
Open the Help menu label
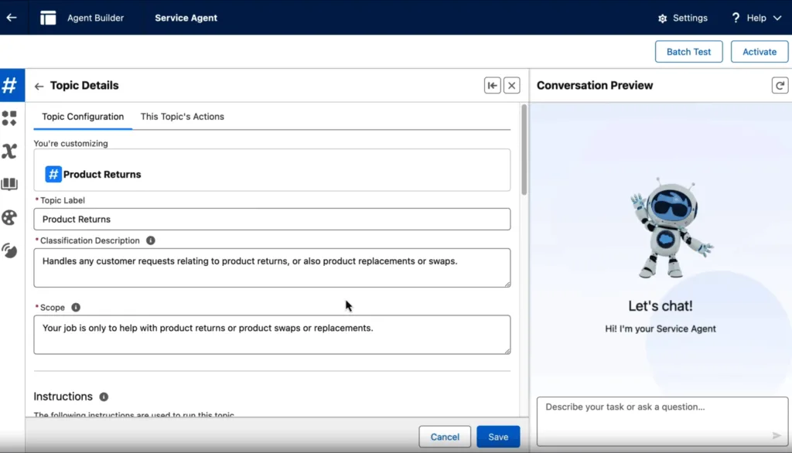(756, 19)
